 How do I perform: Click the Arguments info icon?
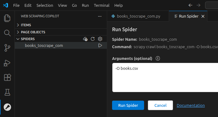click(158, 58)
